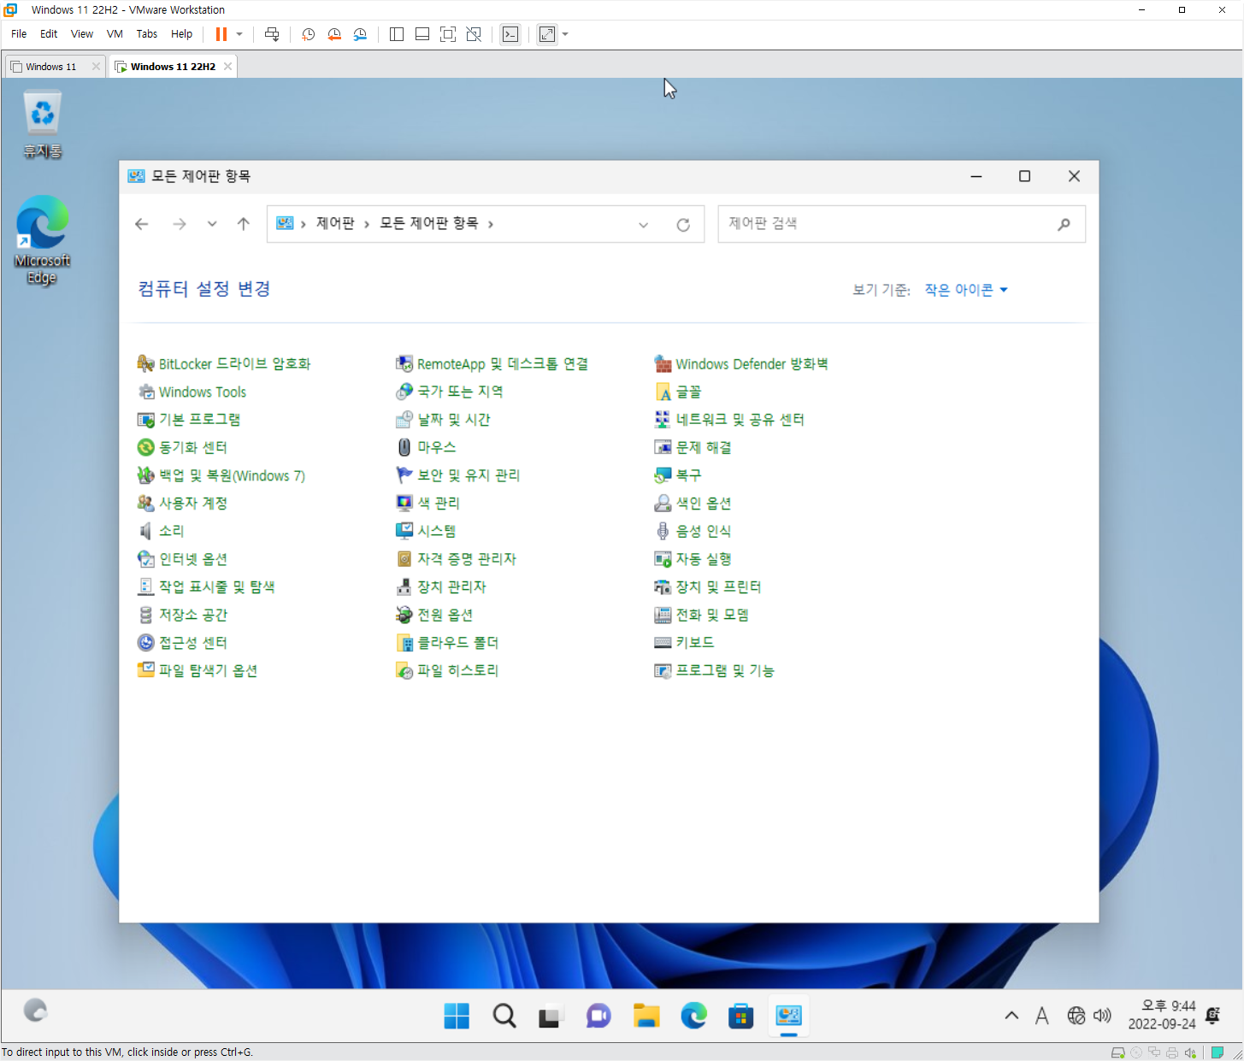Click VMware pause VM toolbar button
This screenshot has width=1244, height=1061.
coord(221,34)
